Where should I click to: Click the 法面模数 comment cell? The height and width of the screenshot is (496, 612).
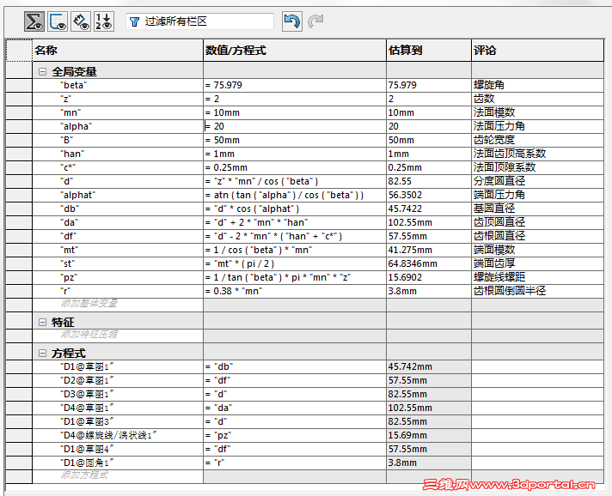[537, 112]
